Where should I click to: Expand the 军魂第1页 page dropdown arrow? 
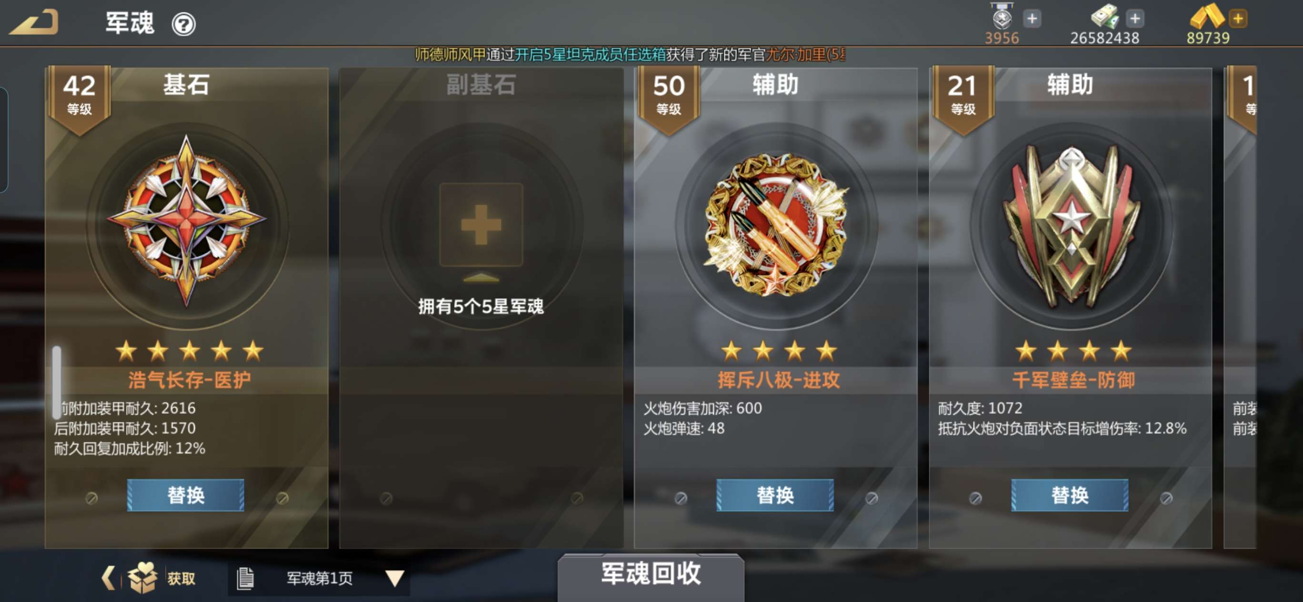(394, 578)
